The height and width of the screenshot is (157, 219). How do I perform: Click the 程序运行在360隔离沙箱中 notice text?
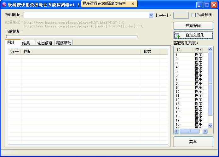(104, 3)
